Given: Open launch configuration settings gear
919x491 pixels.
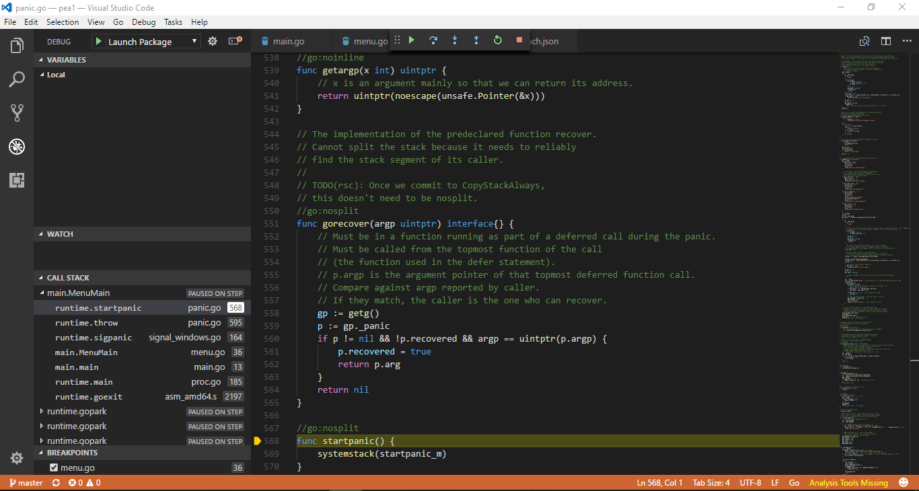Looking at the screenshot, I should click(213, 40).
